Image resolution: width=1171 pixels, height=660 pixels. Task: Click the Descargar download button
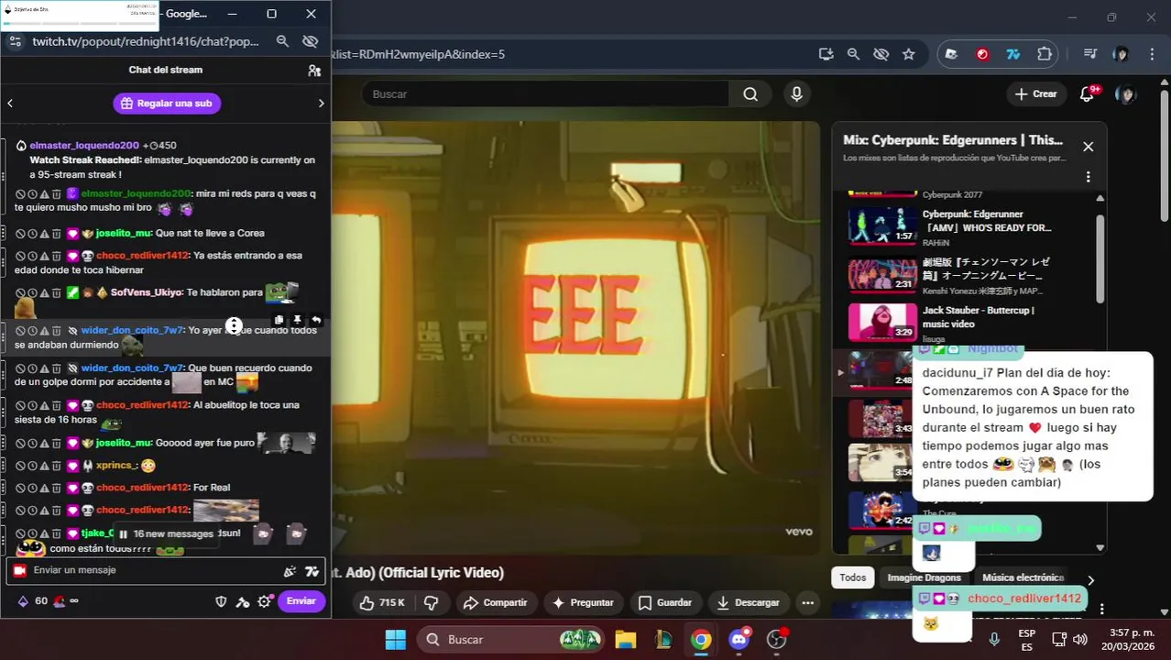(x=749, y=602)
